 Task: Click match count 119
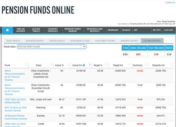coord(169,54)
